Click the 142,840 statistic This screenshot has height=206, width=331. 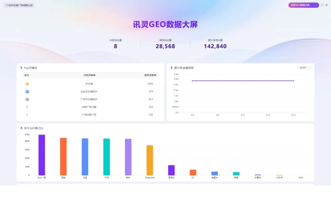pos(215,46)
